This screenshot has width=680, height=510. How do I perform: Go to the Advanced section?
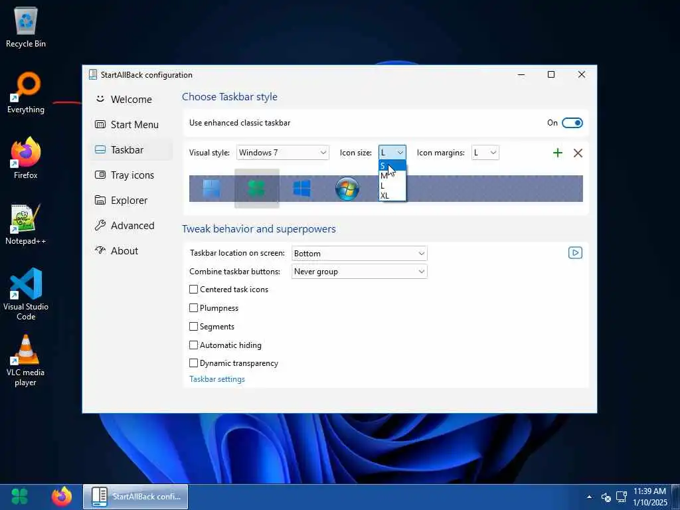(131, 226)
